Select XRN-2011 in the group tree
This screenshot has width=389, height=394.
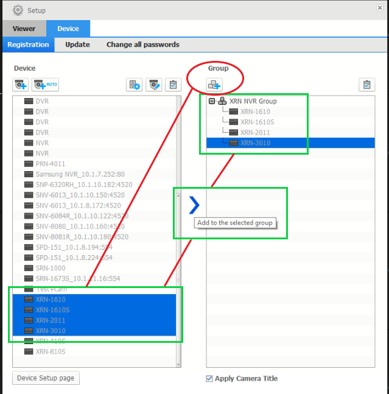click(x=255, y=132)
